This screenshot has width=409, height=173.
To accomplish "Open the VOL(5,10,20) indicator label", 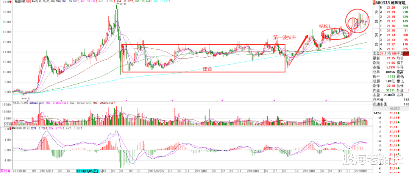I will 20,103.
